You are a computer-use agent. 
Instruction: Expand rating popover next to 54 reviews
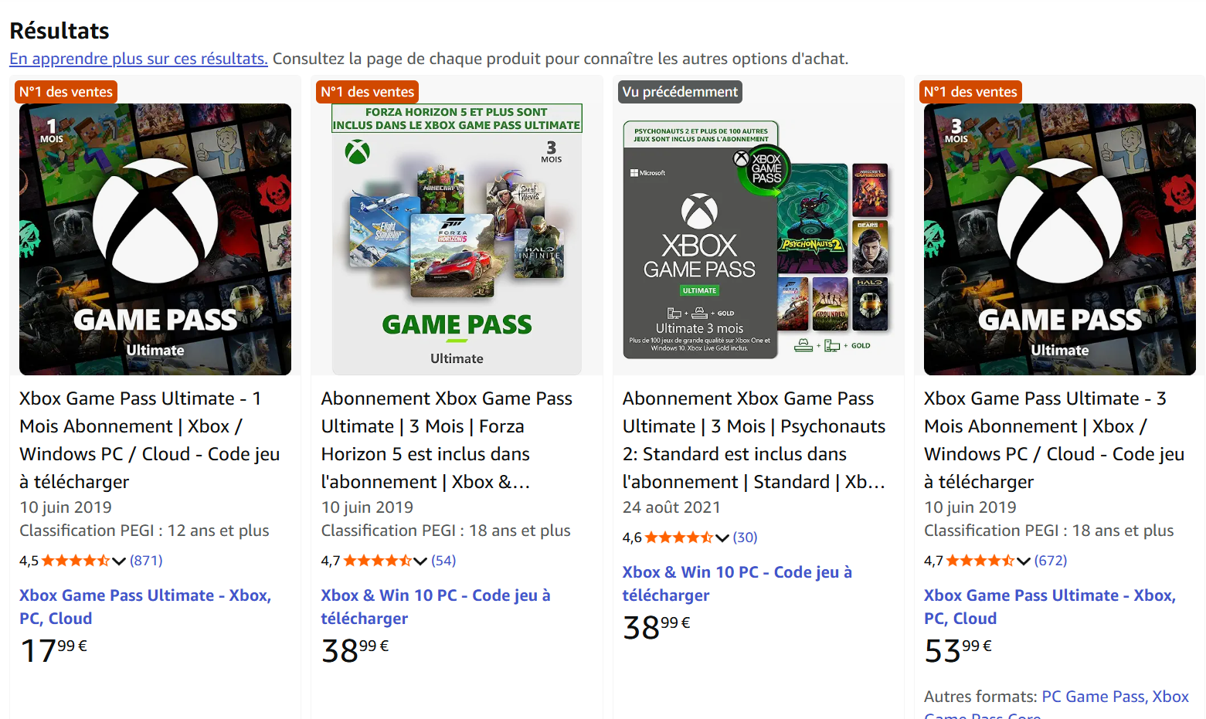pyautogui.click(x=420, y=561)
